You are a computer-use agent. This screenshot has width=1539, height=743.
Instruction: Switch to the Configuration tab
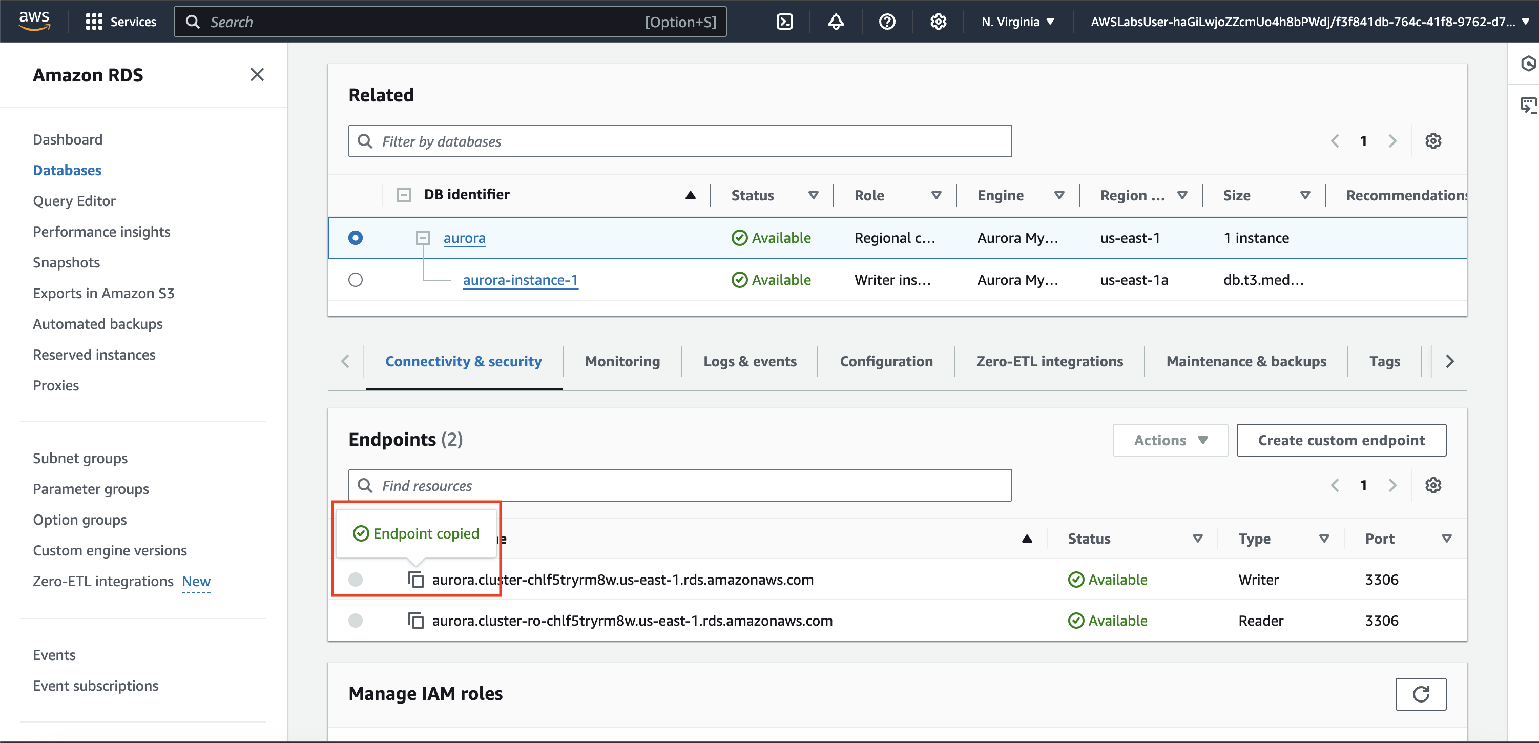click(885, 362)
